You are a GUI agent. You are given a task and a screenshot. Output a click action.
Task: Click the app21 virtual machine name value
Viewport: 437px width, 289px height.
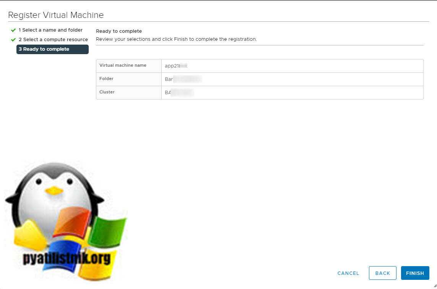[176, 66]
